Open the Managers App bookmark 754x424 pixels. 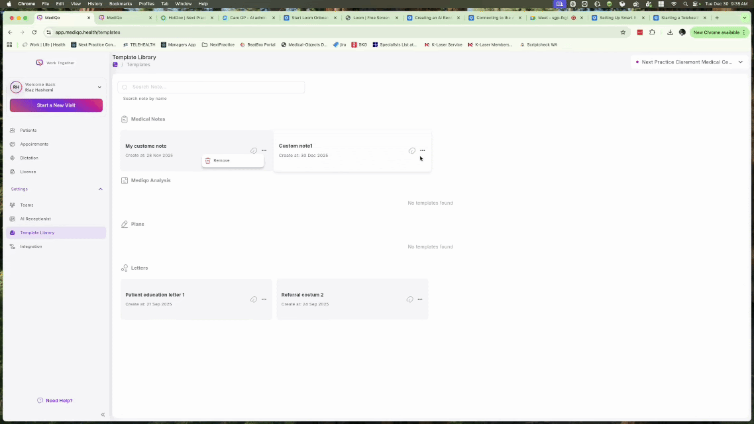[178, 44]
